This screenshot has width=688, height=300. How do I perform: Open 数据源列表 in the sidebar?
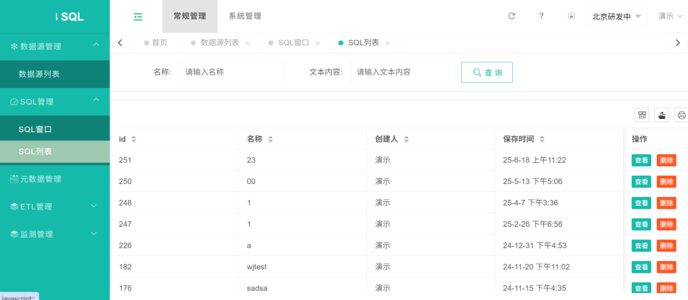pyautogui.click(x=55, y=74)
